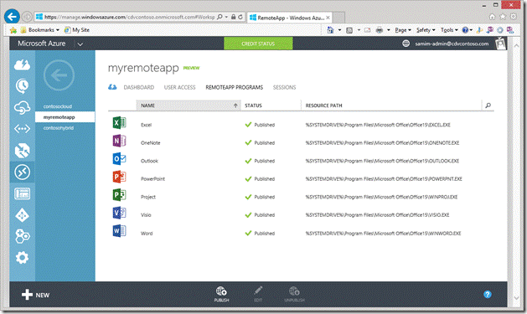The image size is (527, 314).
Task: Click the user account avatar icon
Action: [500, 44]
